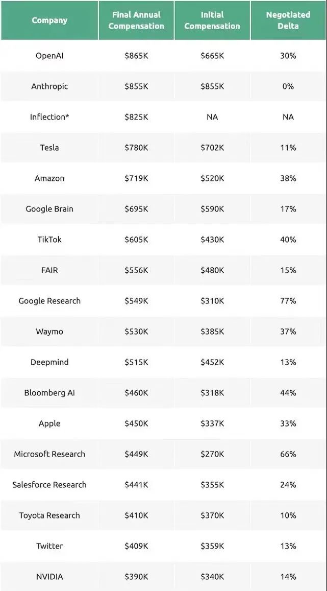Select Amazon's 38% negotiated delta
Viewport: 327px width, 591px height.
(288, 178)
